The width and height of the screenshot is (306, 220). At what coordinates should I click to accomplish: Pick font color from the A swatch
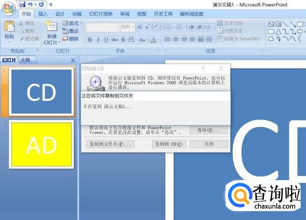click(x=153, y=40)
